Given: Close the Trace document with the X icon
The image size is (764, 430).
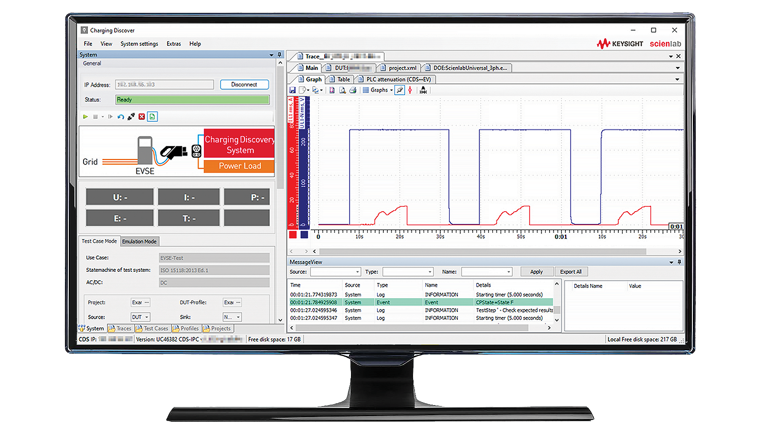Looking at the screenshot, I should 679,56.
